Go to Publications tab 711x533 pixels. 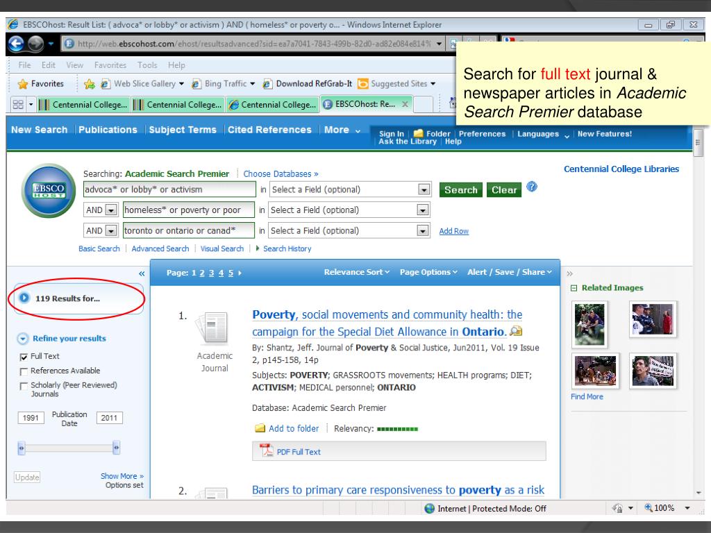click(108, 130)
